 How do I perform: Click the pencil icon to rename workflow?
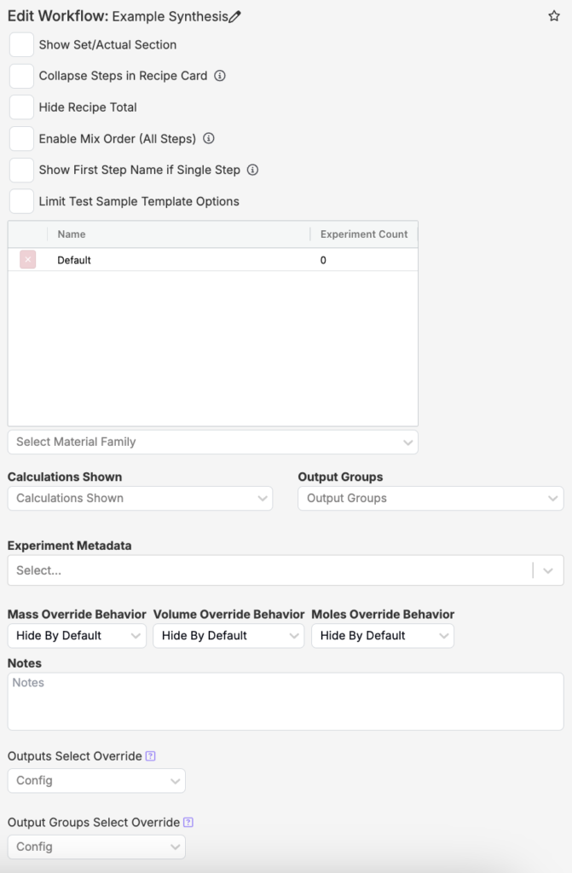point(236,17)
